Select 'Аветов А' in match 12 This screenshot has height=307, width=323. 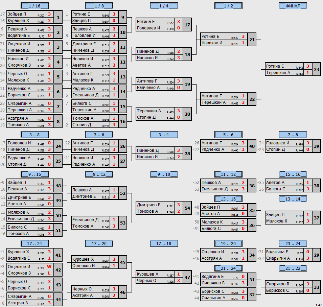point(82,65)
